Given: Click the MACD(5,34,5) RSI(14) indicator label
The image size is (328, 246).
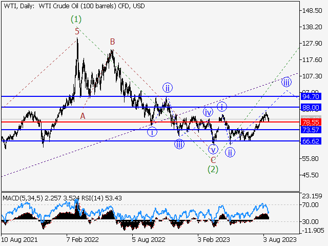Looking at the screenshot, I should [x=62, y=198].
